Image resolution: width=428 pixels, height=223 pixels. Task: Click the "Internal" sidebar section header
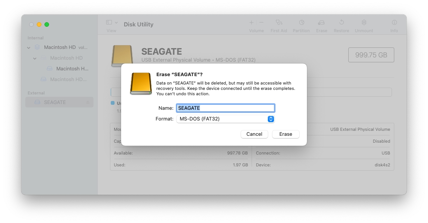click(x=36, y=38)
